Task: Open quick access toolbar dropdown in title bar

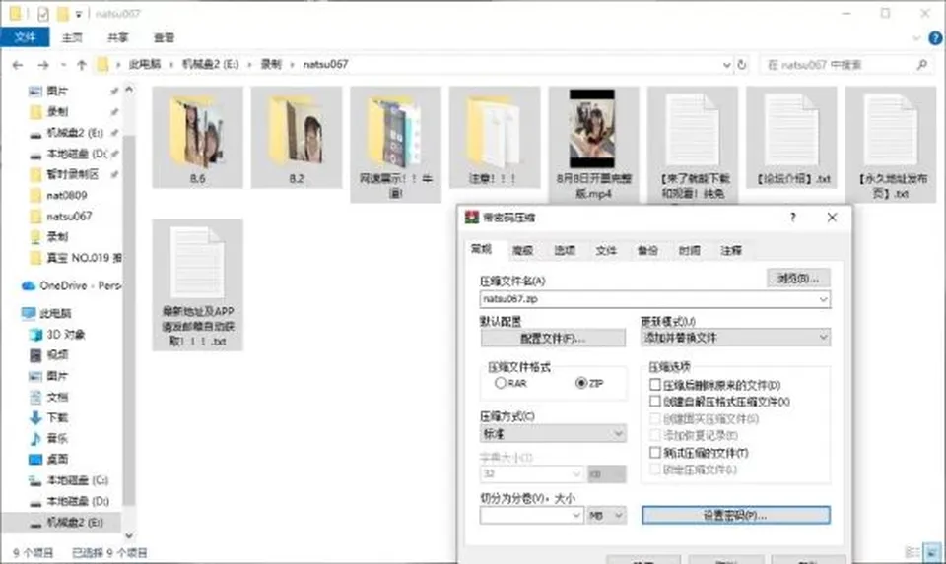Action: (x=79, y=13)
